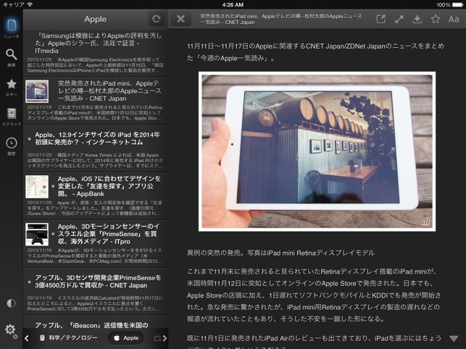Open the 検索 search magnifier icon
This screenshot has height=349, width=466.
coord(12,57)
